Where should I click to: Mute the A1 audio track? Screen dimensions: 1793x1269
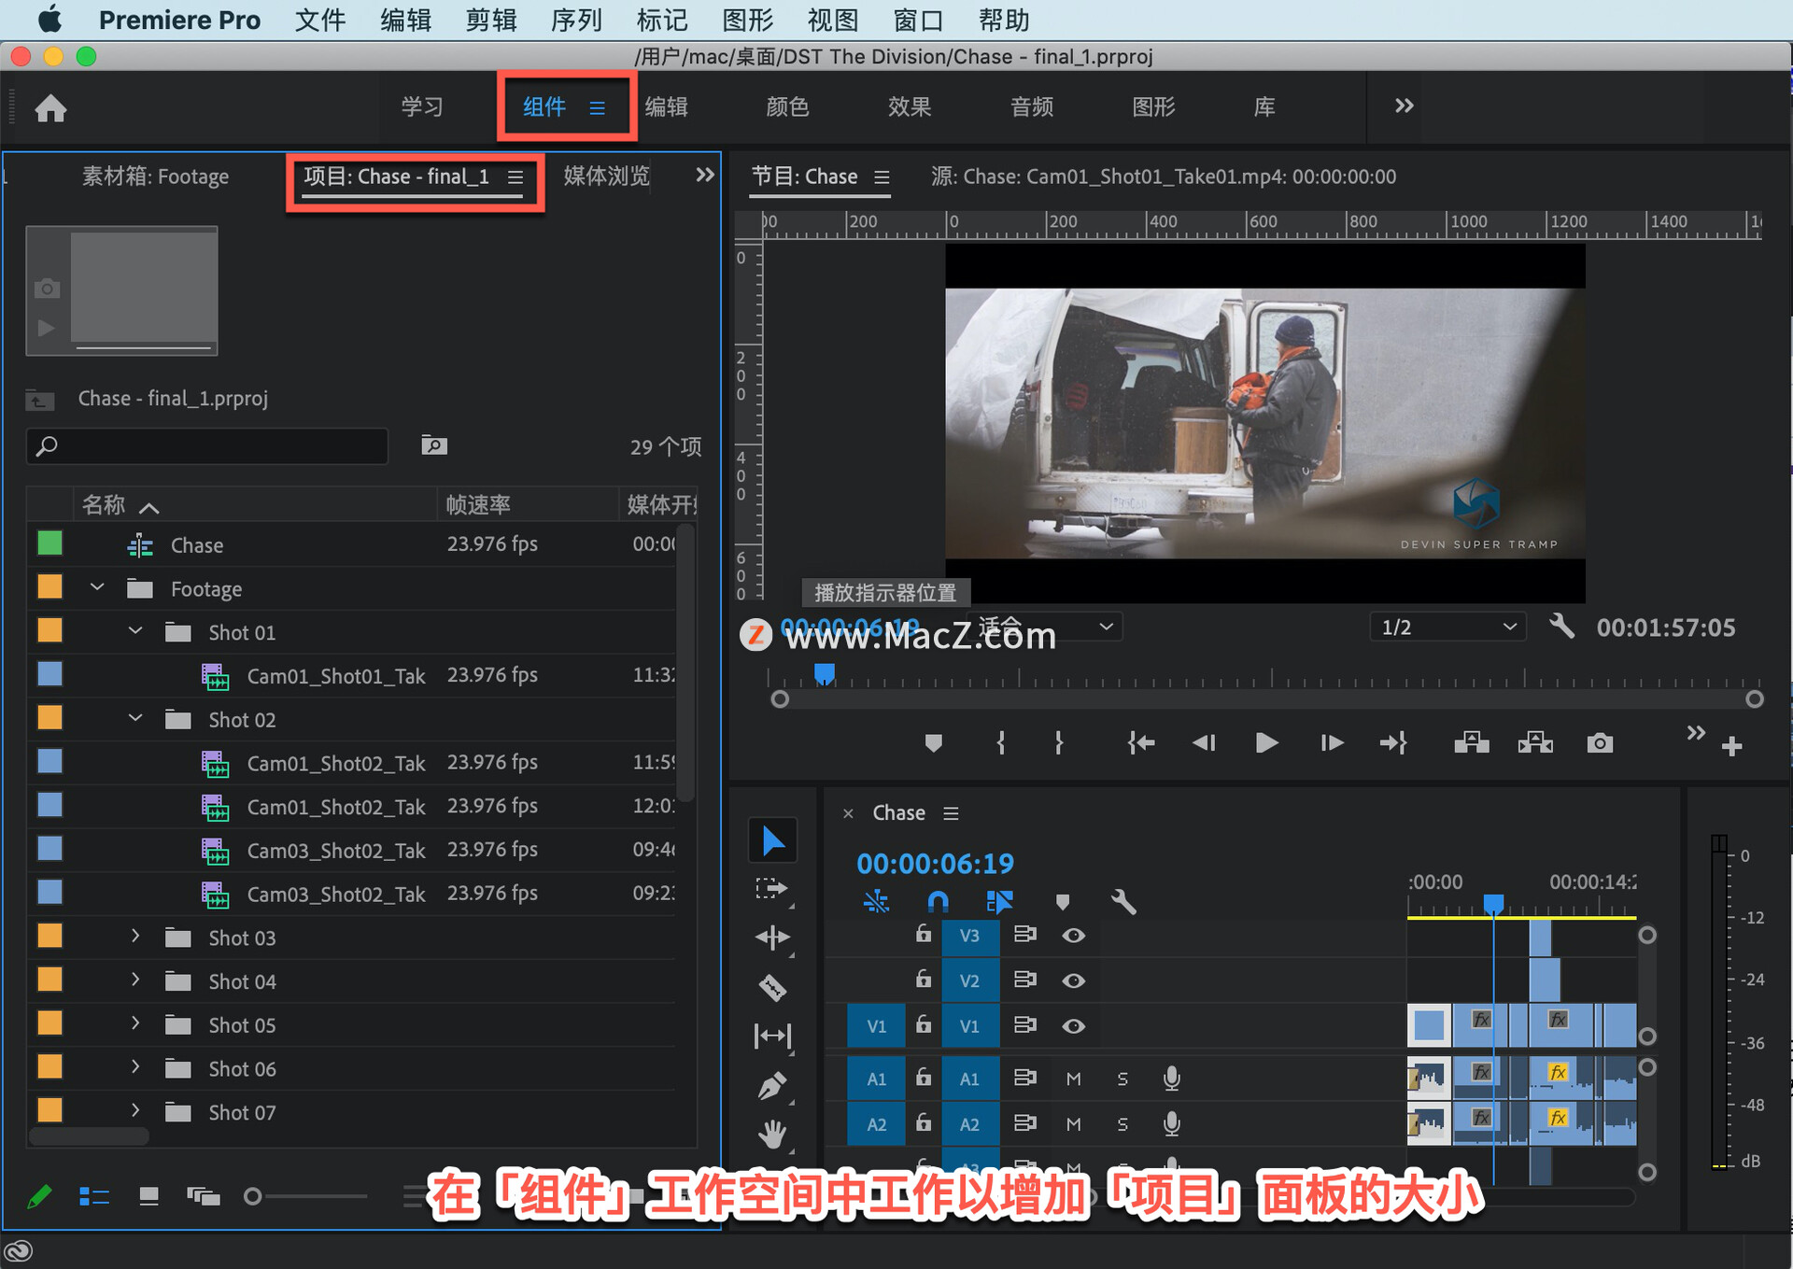(1074, 1079)
